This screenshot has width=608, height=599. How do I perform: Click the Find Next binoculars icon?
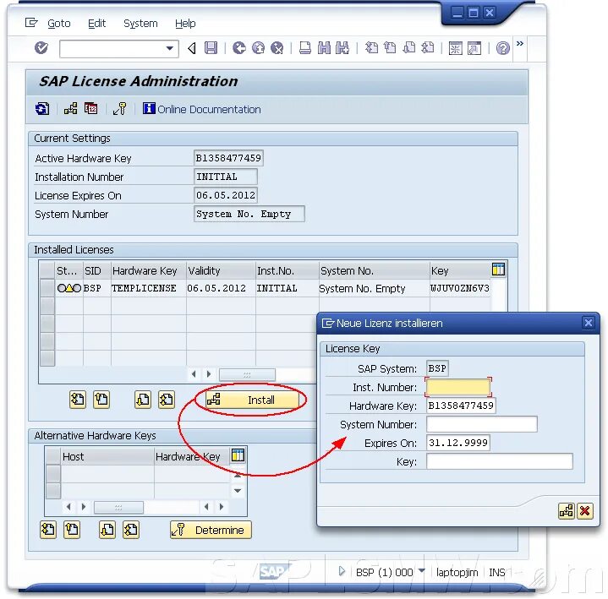342,48
